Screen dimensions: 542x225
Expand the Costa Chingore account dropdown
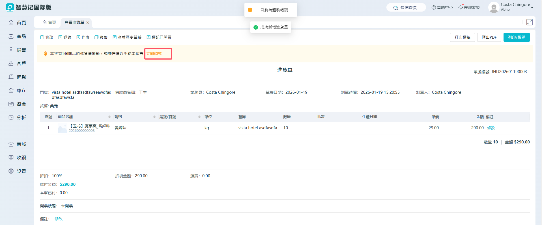[532, 8]
